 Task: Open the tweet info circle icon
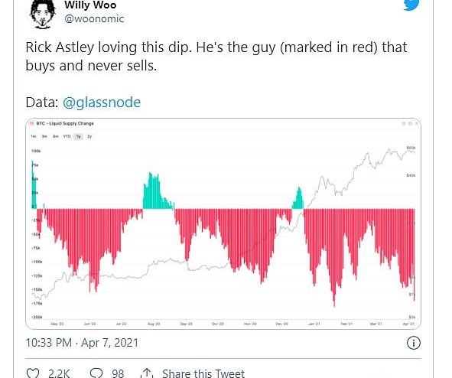point(413,343)
